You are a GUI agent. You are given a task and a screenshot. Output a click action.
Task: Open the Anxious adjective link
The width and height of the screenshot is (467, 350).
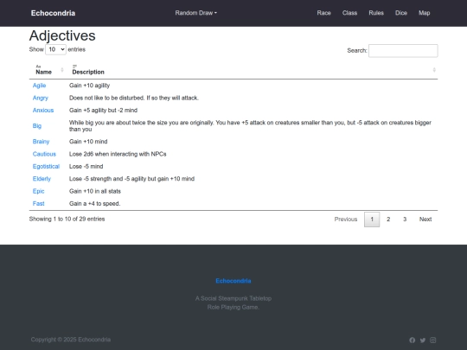point(43,110)
